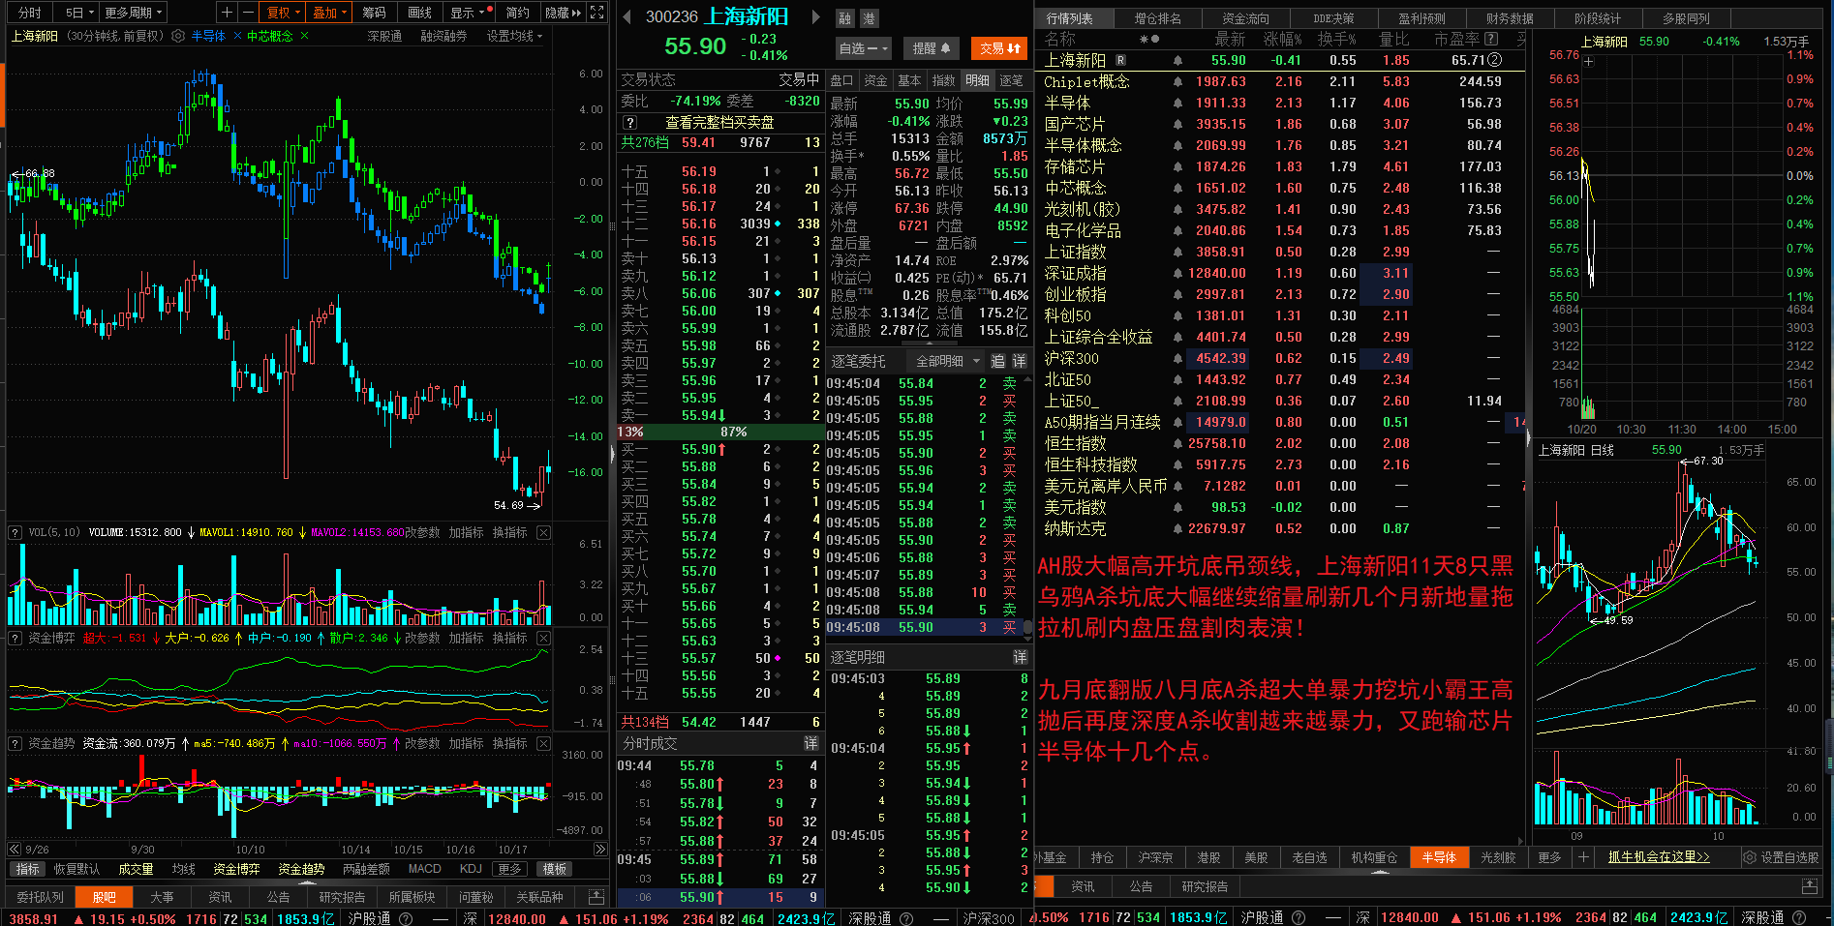1834x926 pixels.
Task: Set a price alert with 提醒 bell
Action: (932, 48)
